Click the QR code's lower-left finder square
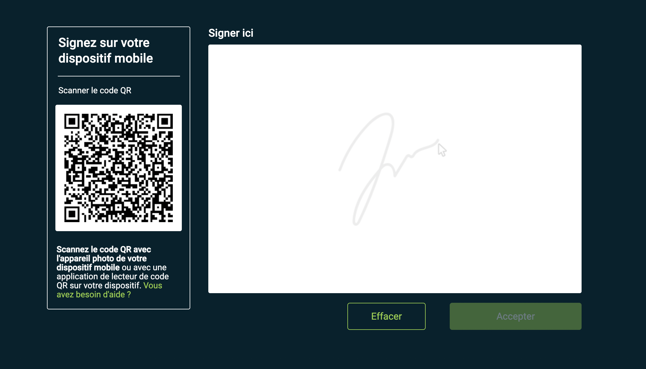The image size is (646, 369). [72, 215]
